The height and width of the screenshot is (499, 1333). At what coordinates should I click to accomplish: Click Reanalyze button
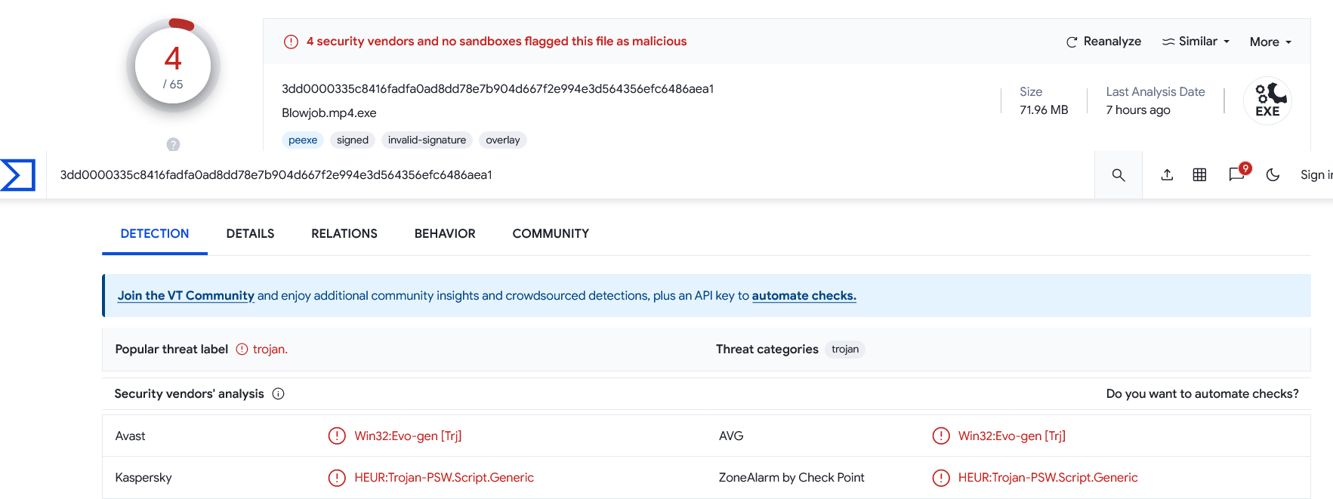tap(1103, 42)
